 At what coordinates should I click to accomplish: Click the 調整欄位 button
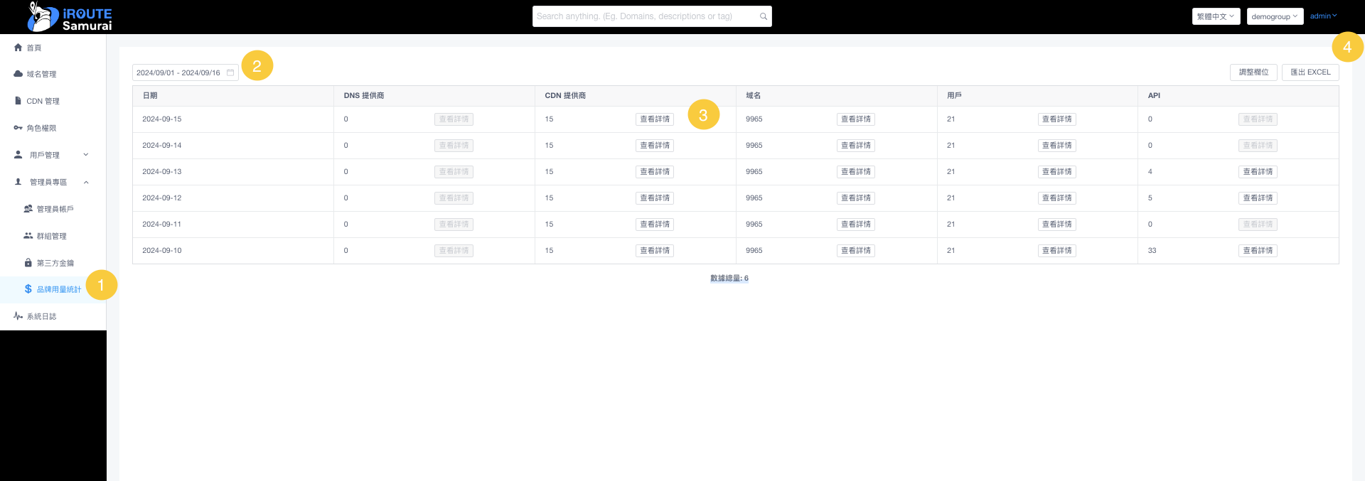[x=1253, y=72]
